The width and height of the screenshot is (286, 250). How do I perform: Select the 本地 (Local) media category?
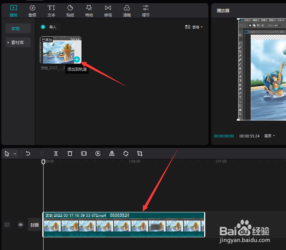(x=18, y=28)
